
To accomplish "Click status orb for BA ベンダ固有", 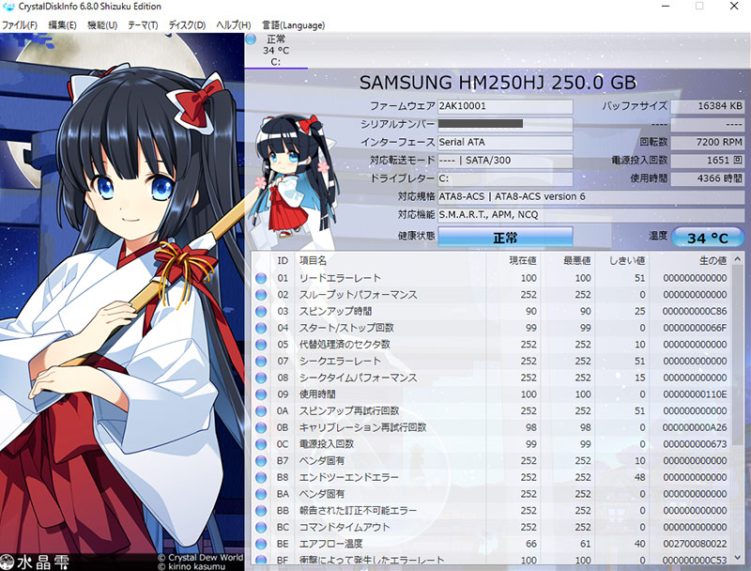I will [x=261, y=494].
